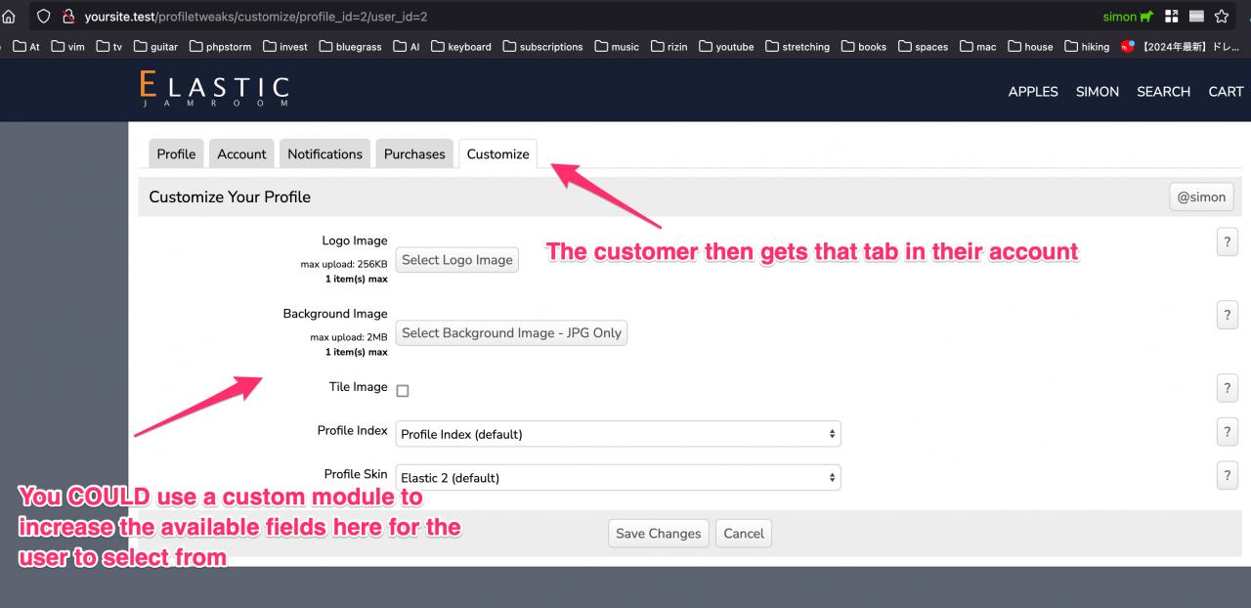
Task: Click the padlock site security icon
Action: tap(67, 17)
